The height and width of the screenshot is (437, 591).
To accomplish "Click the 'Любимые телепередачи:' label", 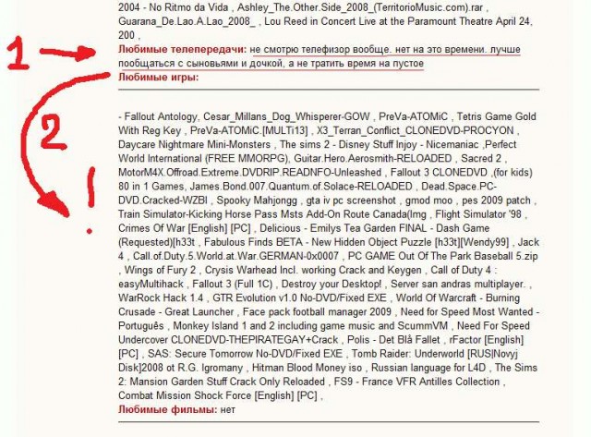I will (183, 49).
